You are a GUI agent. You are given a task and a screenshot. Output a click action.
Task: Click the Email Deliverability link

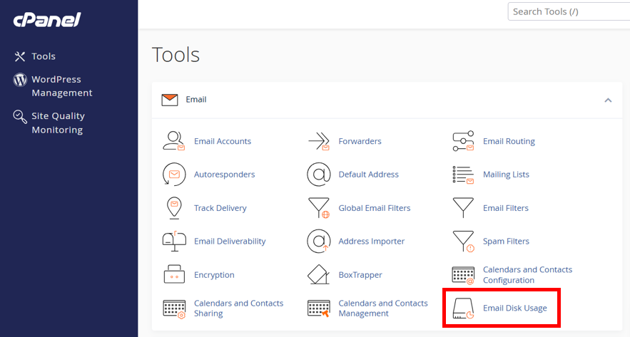pos(229,242)
